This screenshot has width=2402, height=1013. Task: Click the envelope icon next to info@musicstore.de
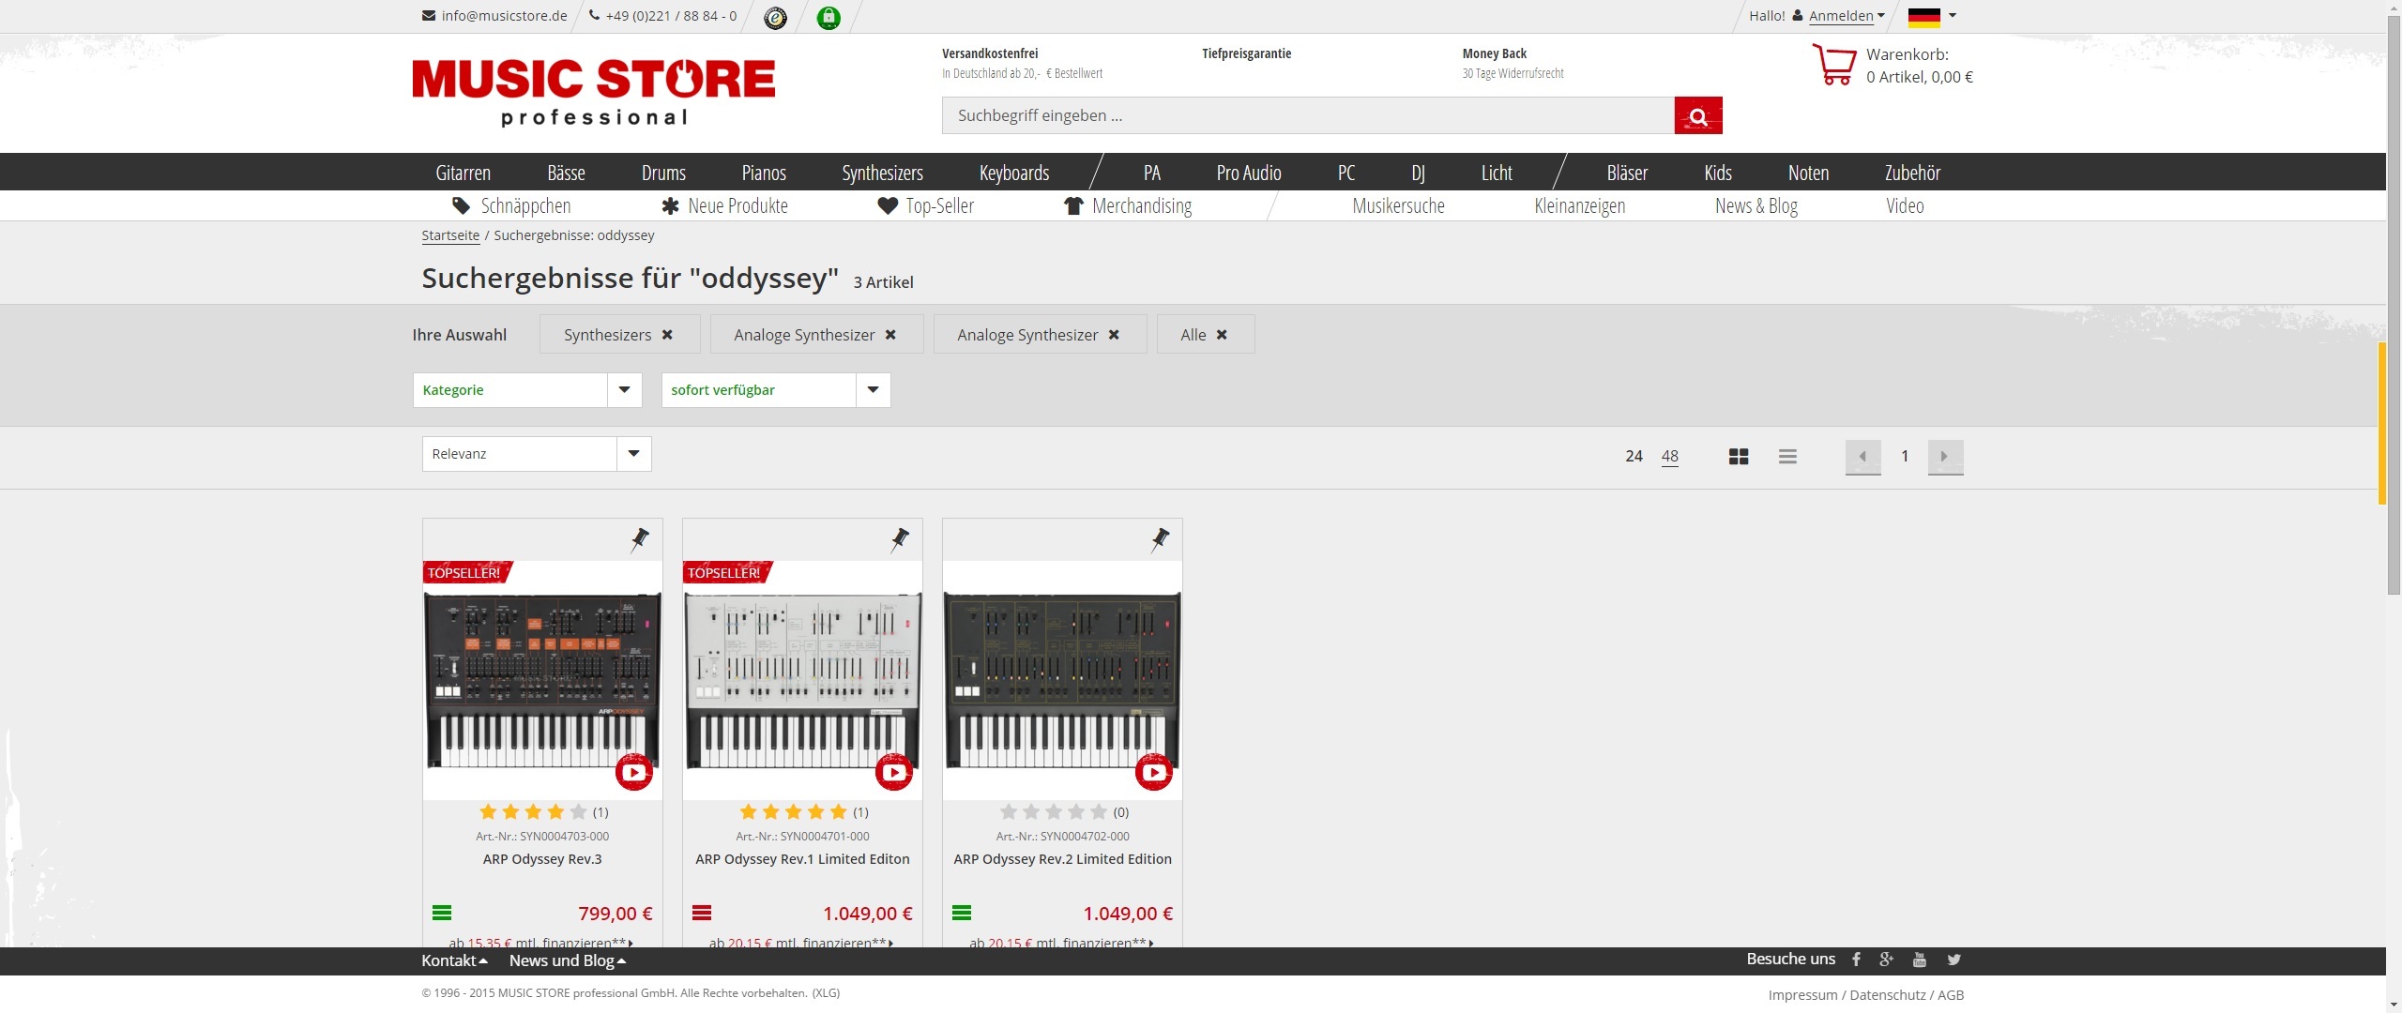429,16
